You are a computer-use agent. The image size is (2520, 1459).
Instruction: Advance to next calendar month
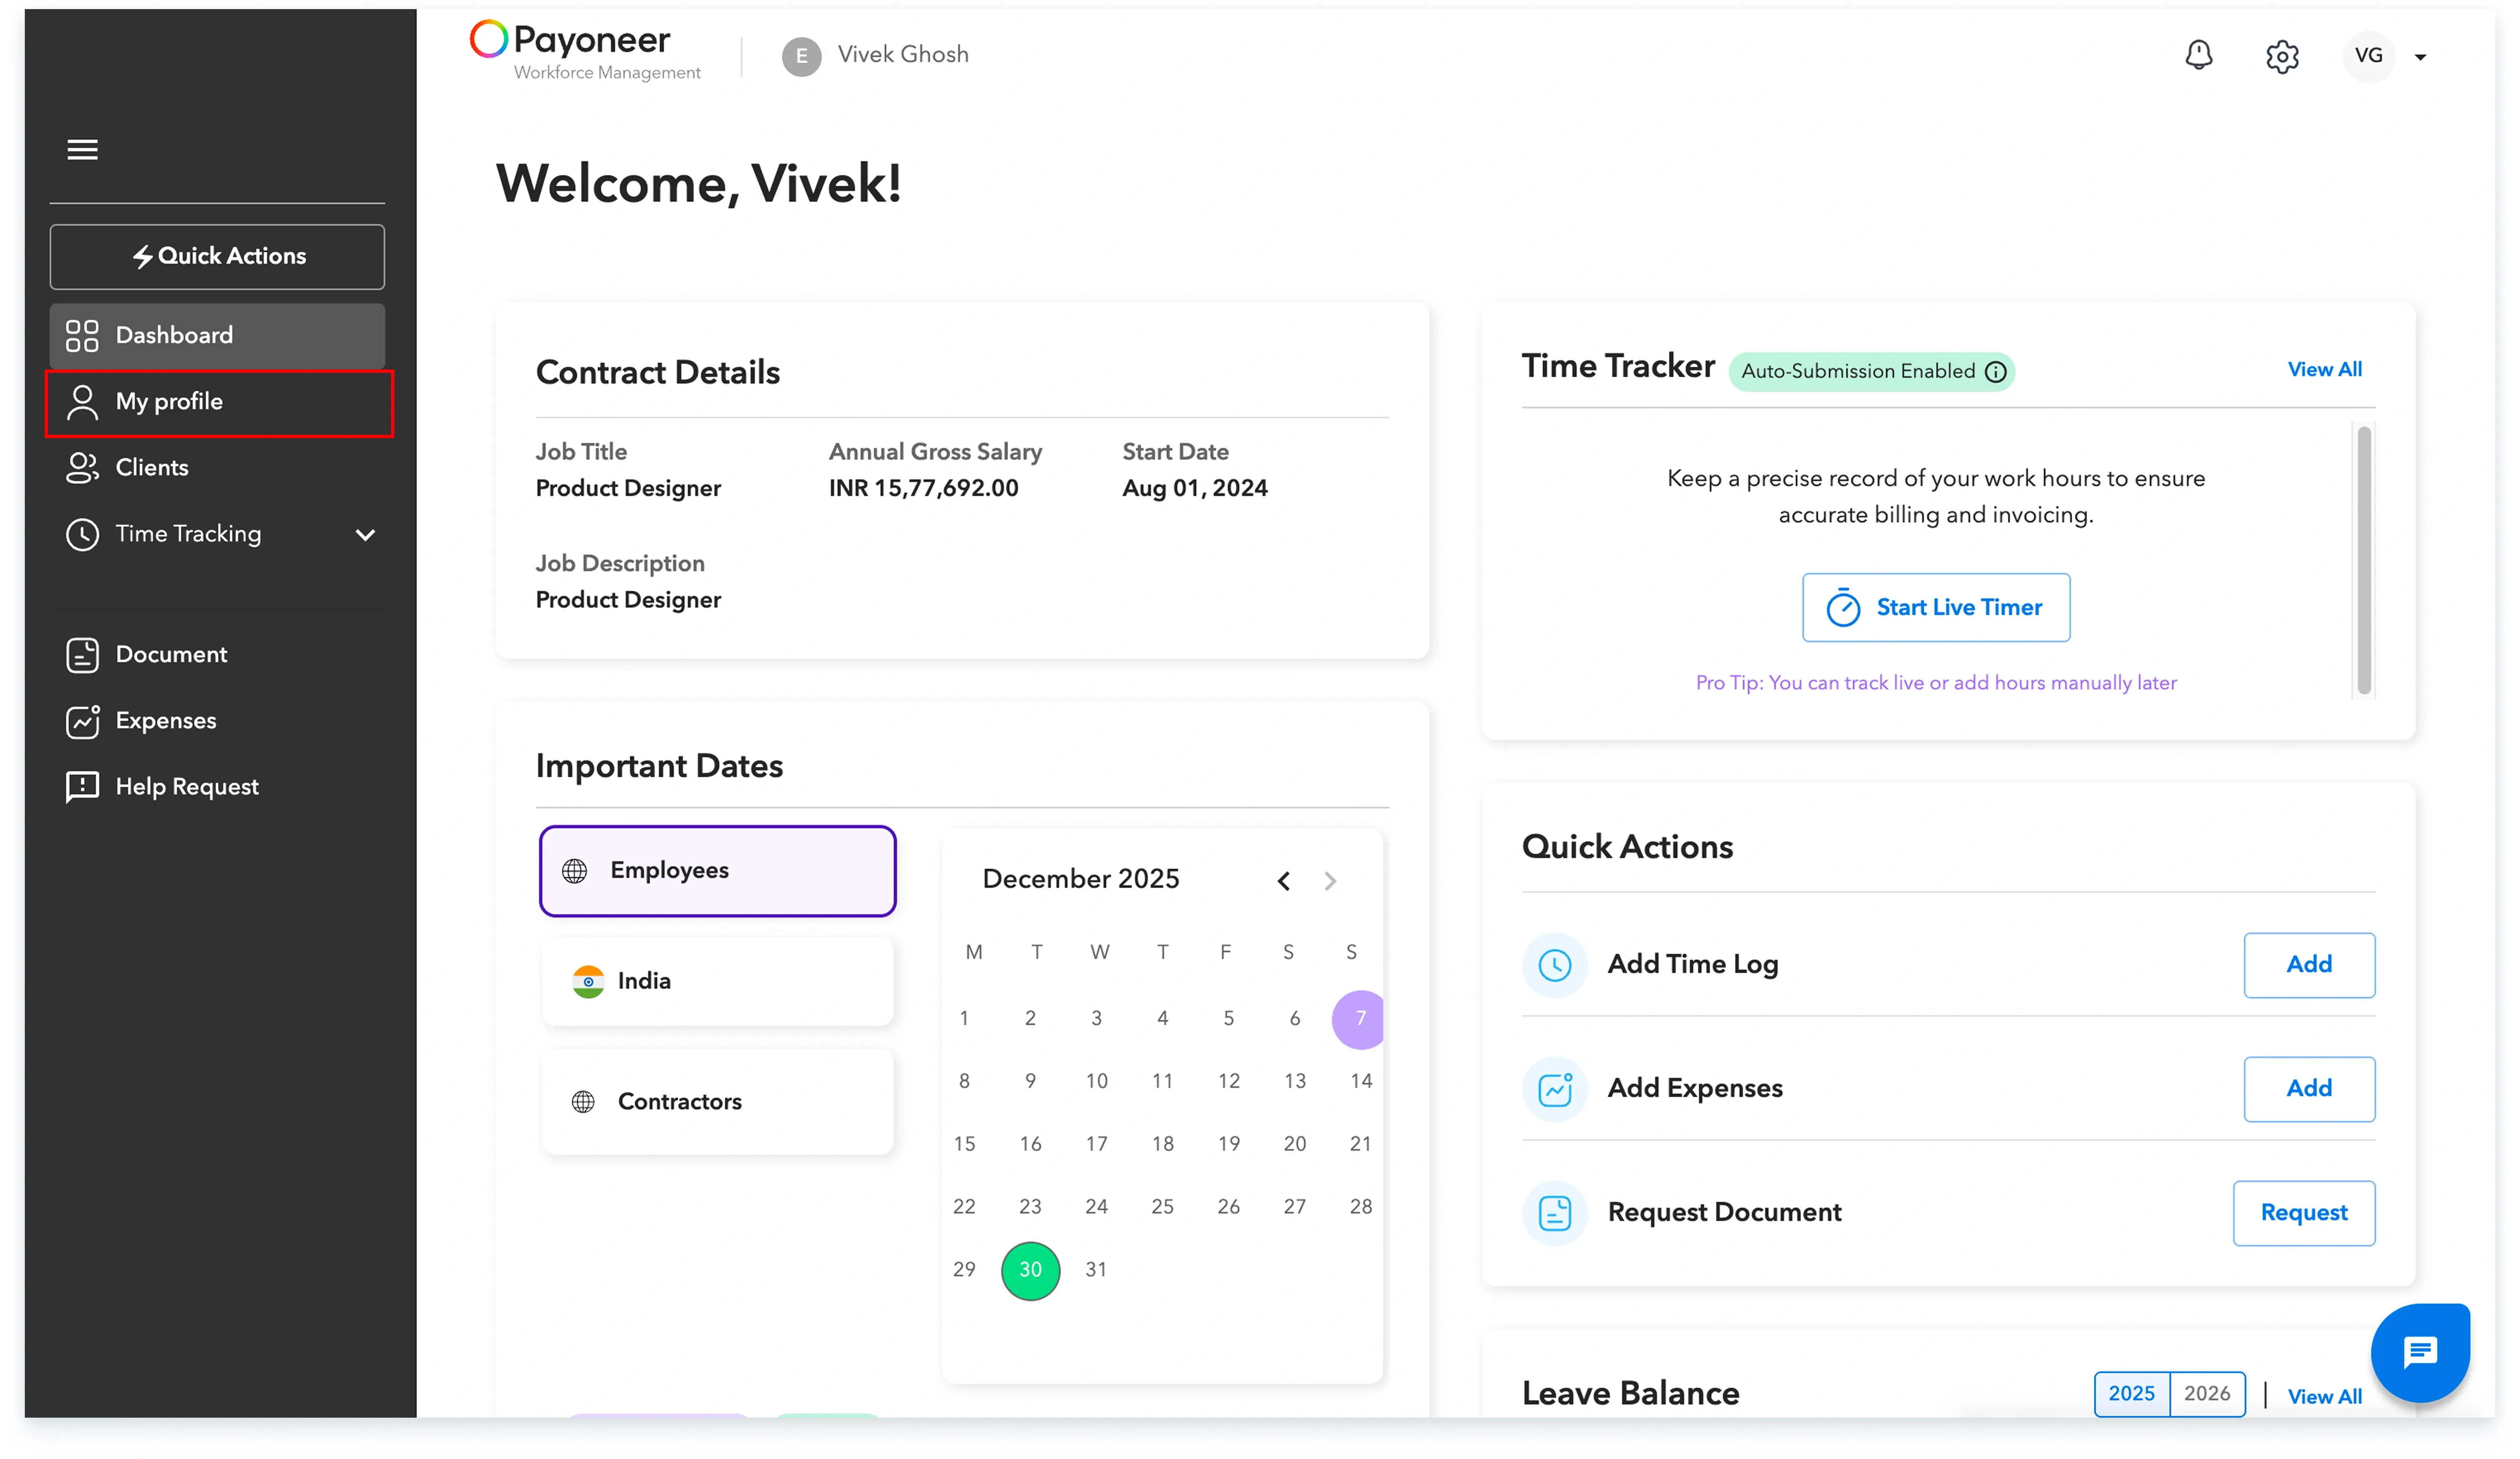pos(1329,881)
